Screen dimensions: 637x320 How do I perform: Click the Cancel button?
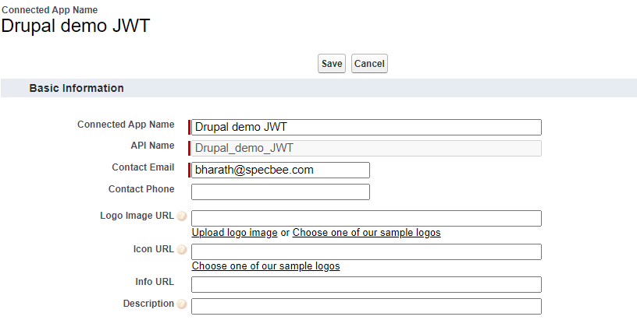[369, 64]
